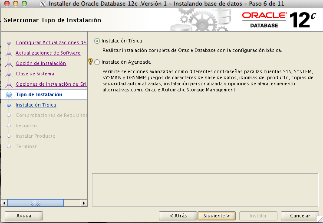The image size is (323, 223).
Task: Select the Instalación Típica radio button
Action: coord(97,41)
